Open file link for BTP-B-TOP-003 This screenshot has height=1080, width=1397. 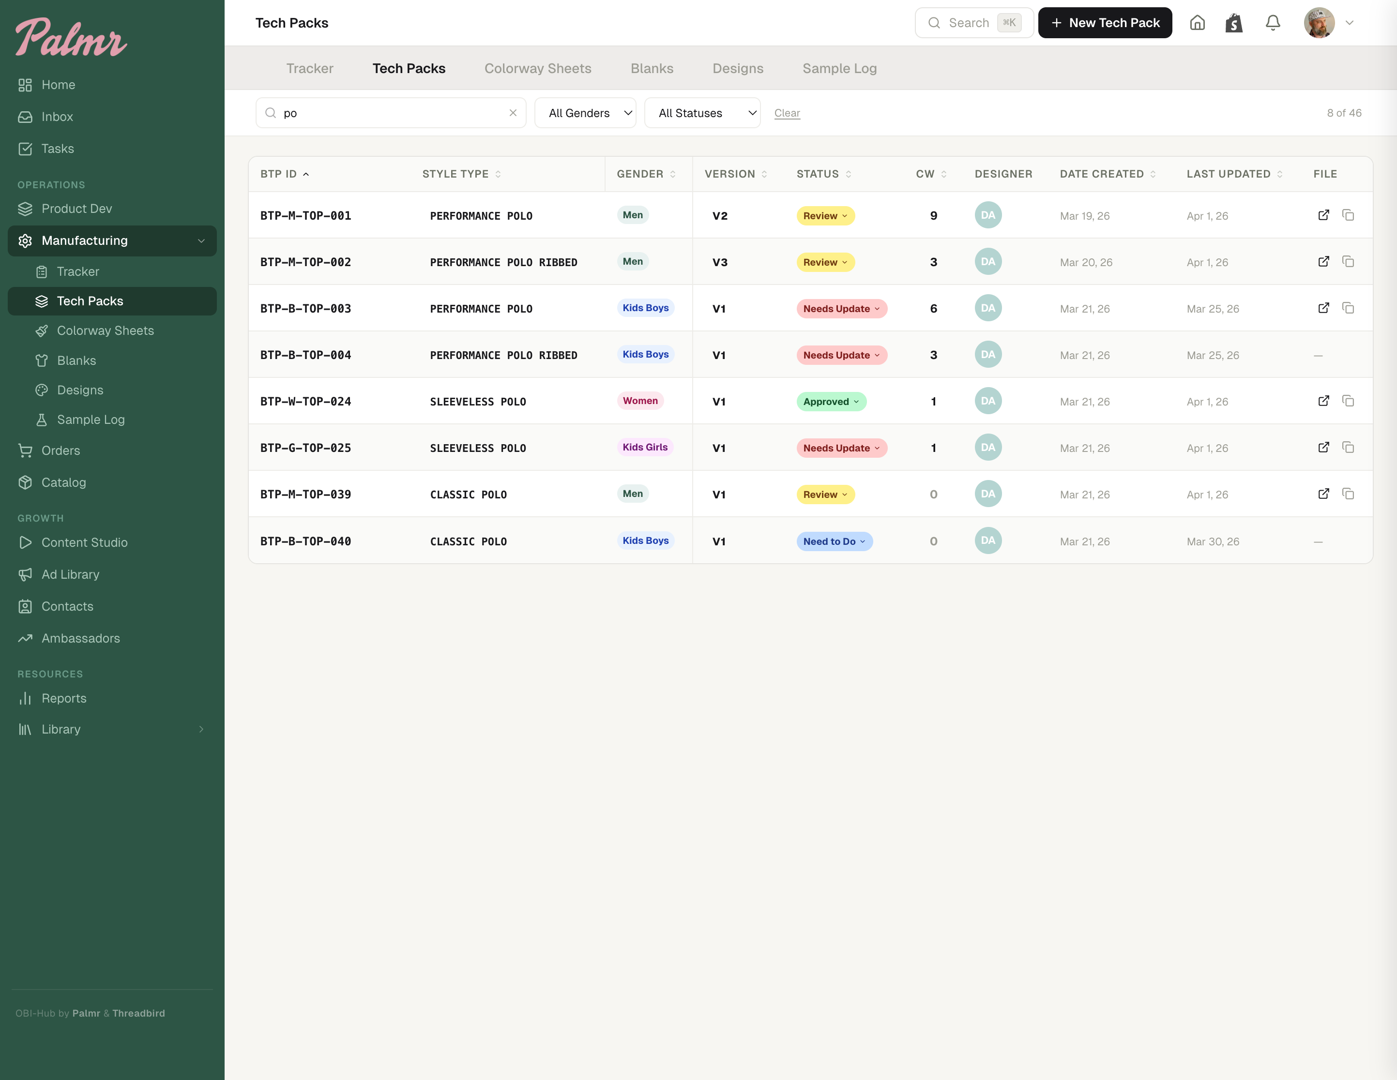(1323, 308)
